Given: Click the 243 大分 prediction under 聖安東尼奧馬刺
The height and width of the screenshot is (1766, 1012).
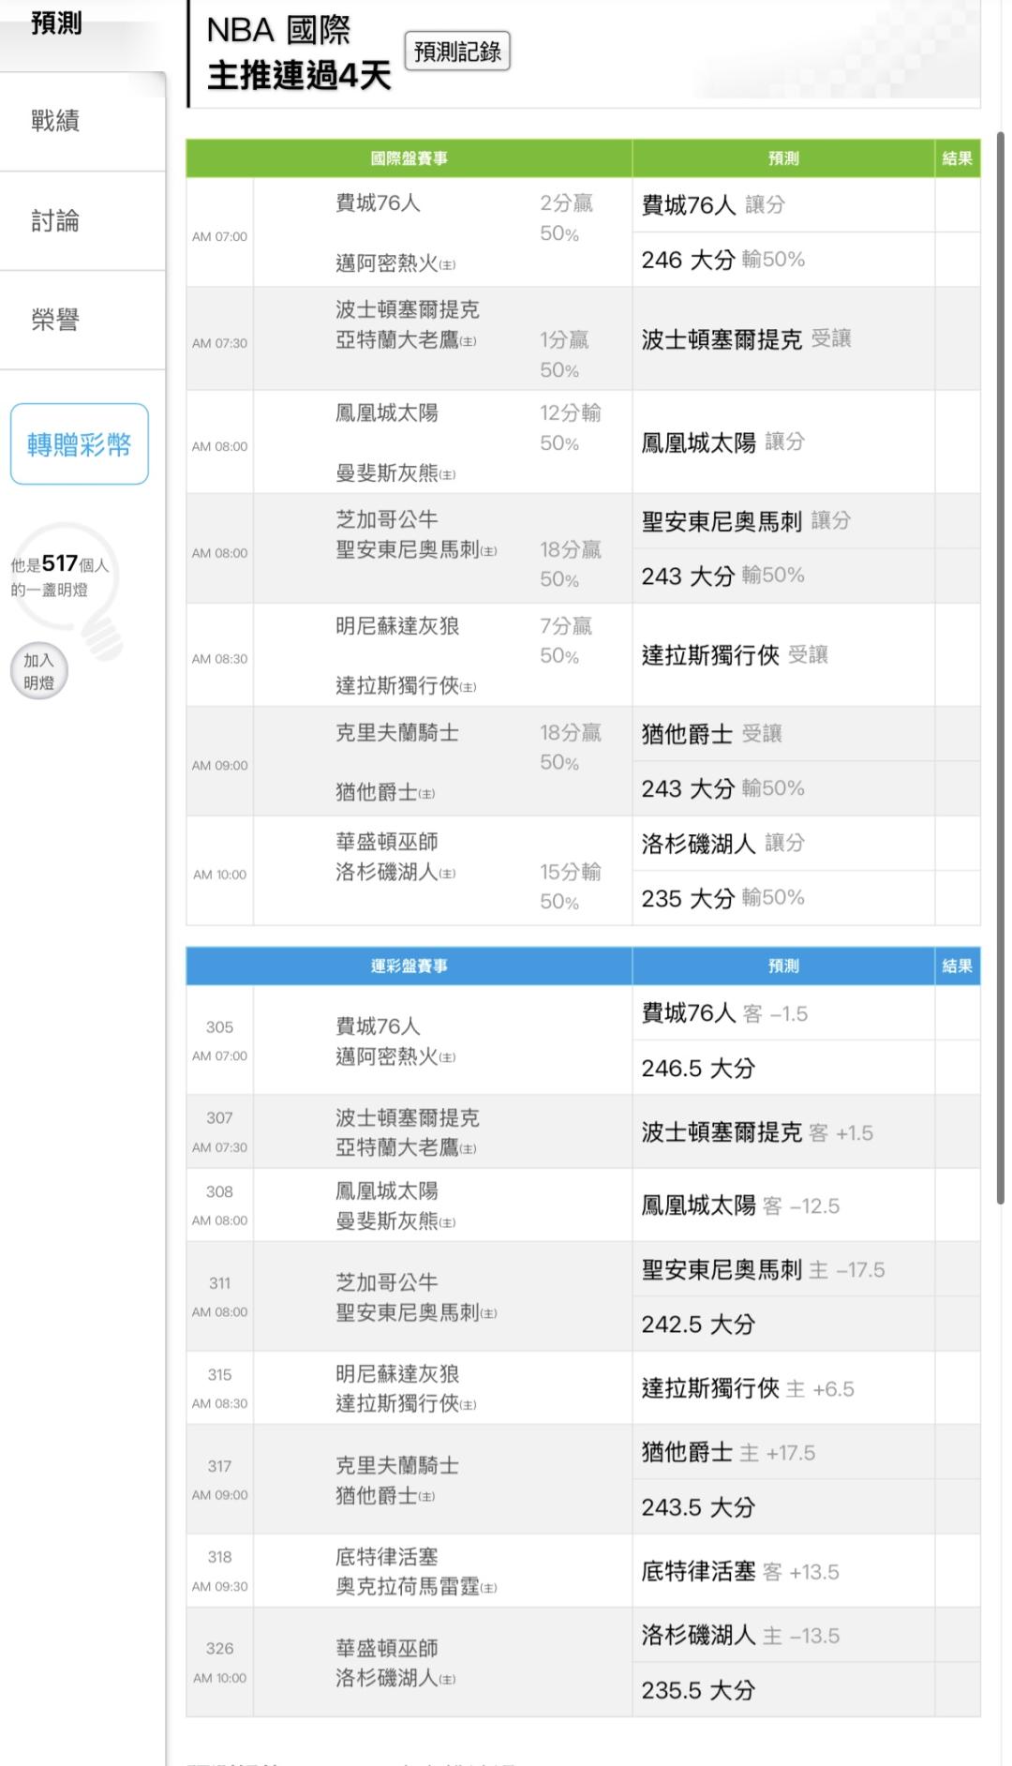Looking at the screenshot, I should tap(723, 576).
